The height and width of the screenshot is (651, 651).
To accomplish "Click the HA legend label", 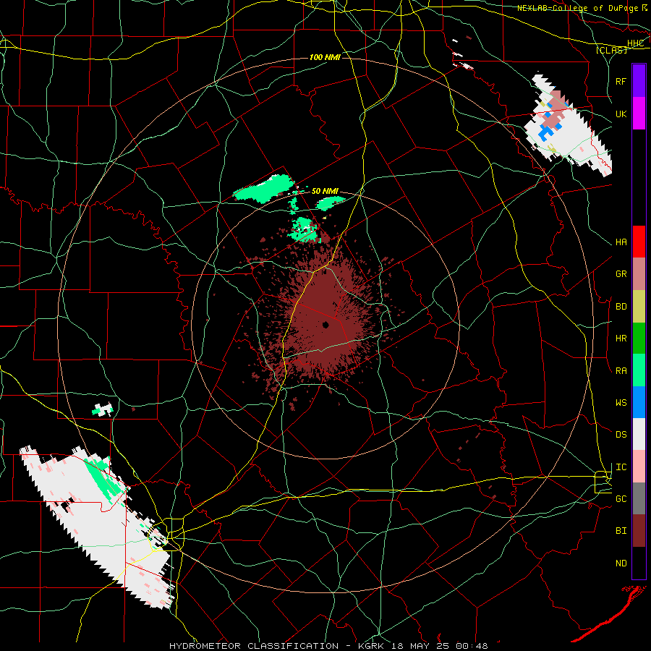I will (621, 242).
